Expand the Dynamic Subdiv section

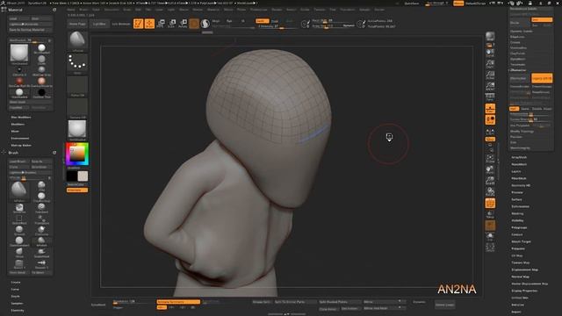click(x=522, y=32)
